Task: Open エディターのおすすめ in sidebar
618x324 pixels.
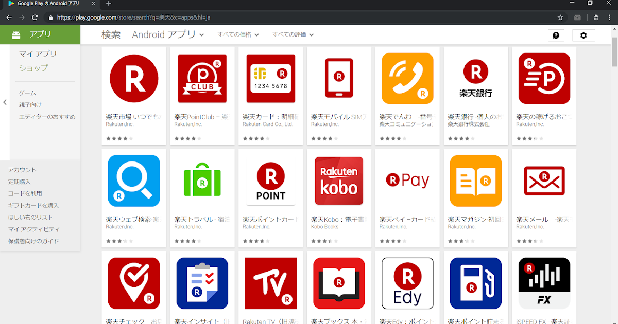Action: tap(47, 117)
